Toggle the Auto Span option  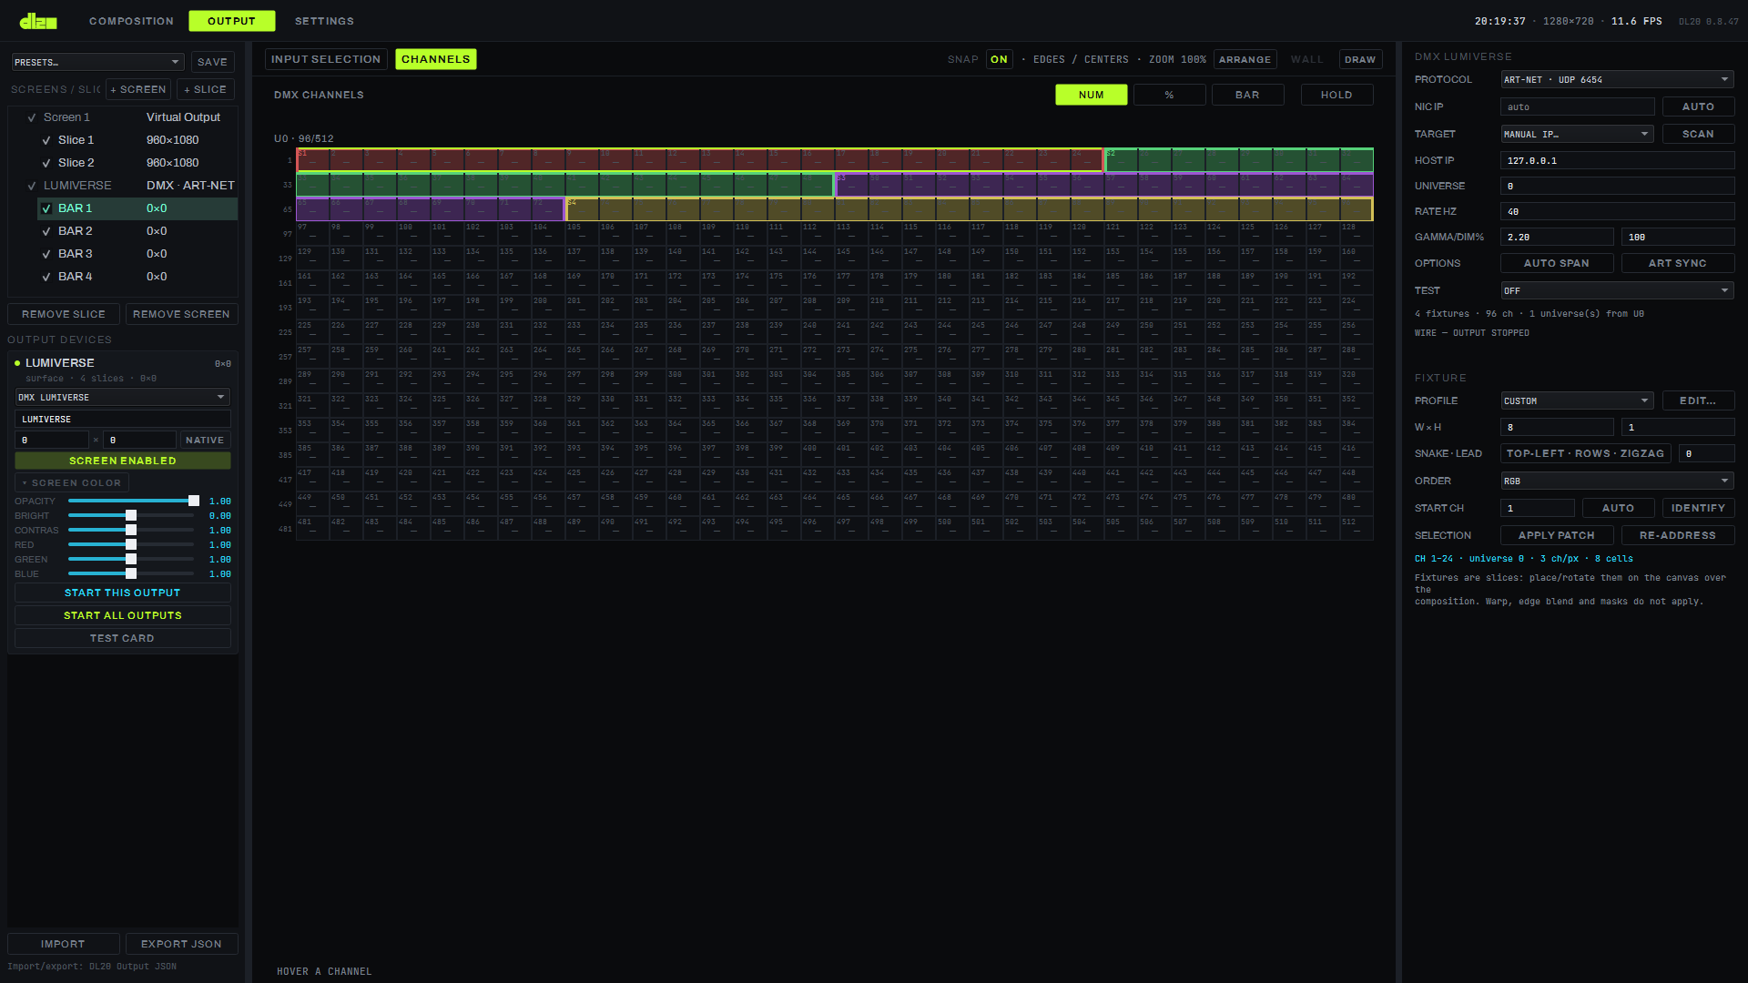click(1557, 263)
